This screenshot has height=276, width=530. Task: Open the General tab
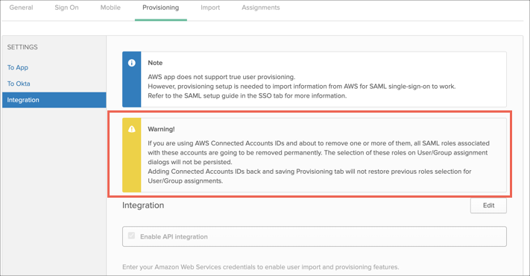[x=22, y=7]
